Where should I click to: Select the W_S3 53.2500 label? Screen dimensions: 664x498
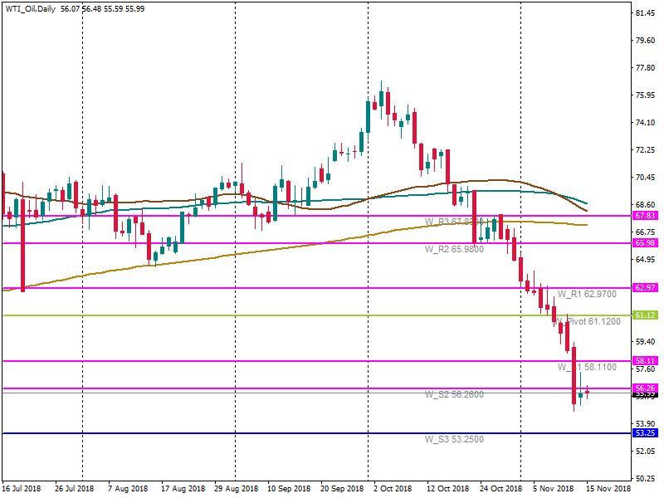(454, 439)
